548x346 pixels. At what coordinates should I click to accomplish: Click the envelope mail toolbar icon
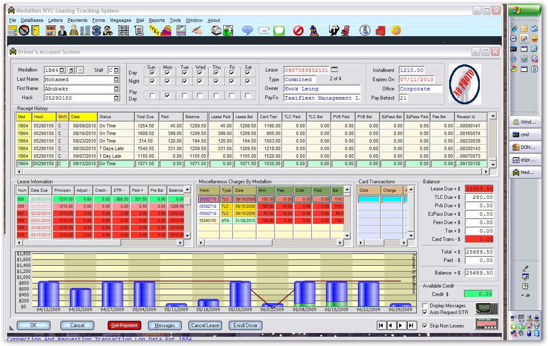(264, 31)
